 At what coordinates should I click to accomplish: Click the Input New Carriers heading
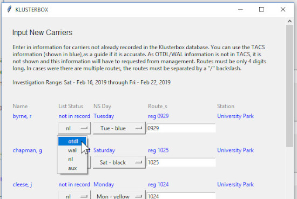(x=42, y=32)
